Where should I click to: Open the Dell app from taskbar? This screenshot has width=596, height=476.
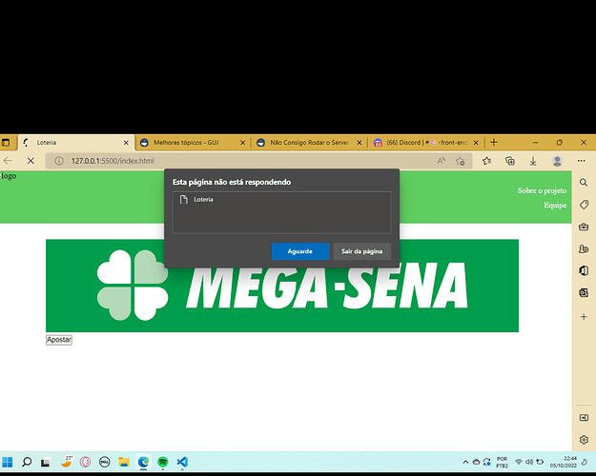pos(105,462)
